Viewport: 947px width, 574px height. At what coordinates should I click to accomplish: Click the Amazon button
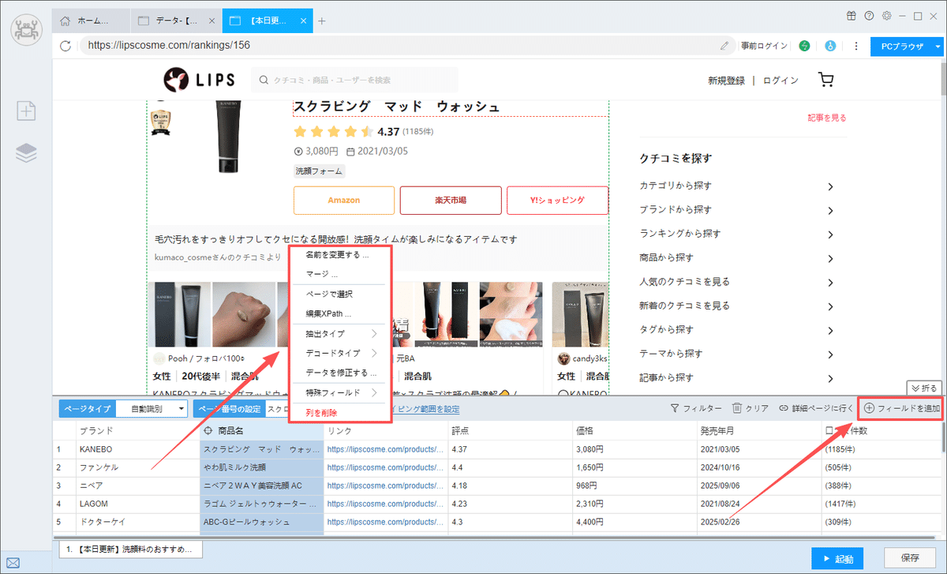tap(344, 201)
